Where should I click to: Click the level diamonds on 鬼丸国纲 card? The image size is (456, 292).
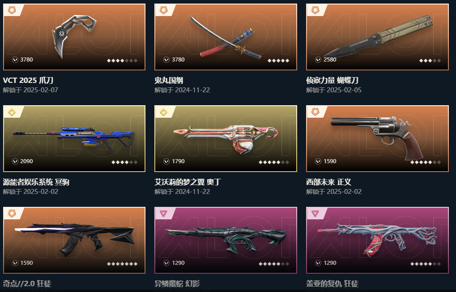278,61
